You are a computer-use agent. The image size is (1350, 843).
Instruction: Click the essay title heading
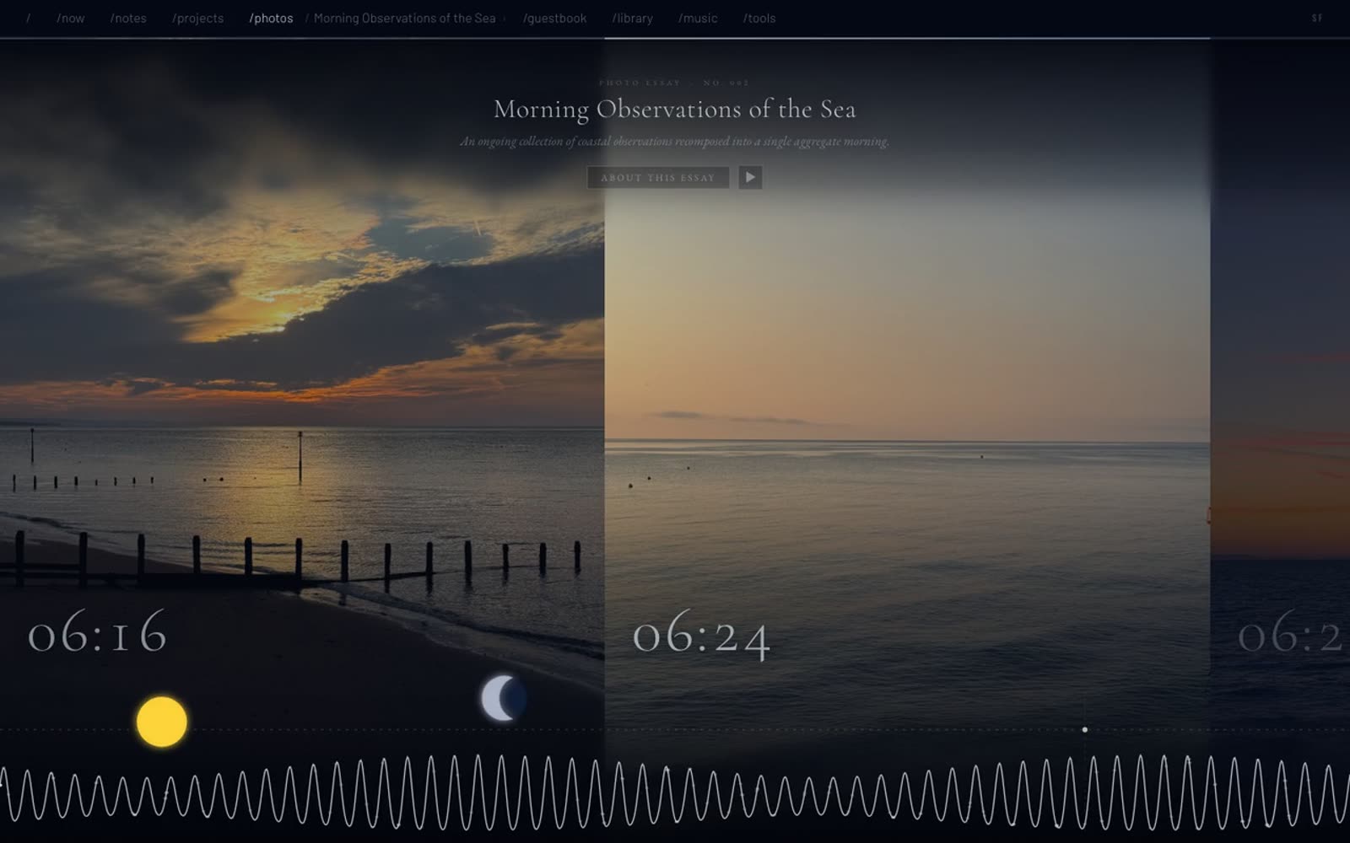(x=675, y=109)
